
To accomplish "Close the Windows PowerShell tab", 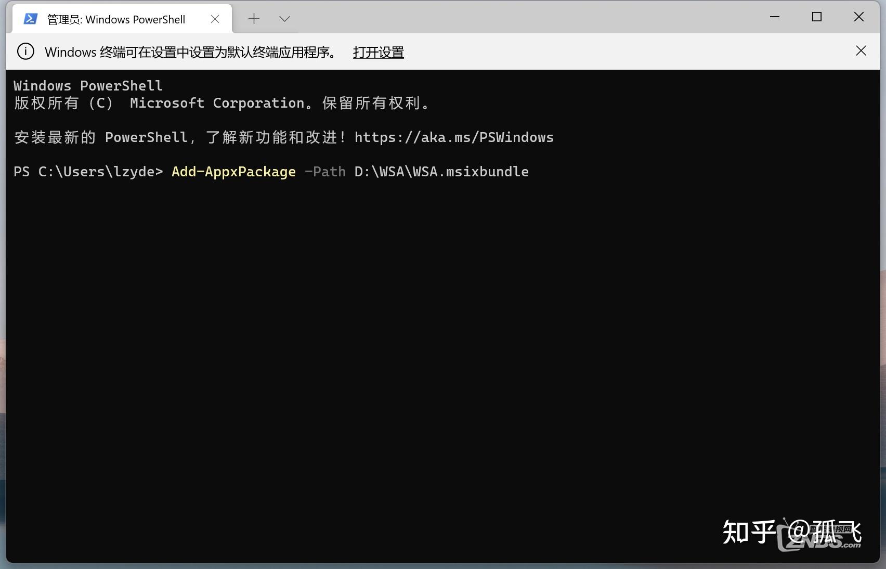I will [215, 19].
